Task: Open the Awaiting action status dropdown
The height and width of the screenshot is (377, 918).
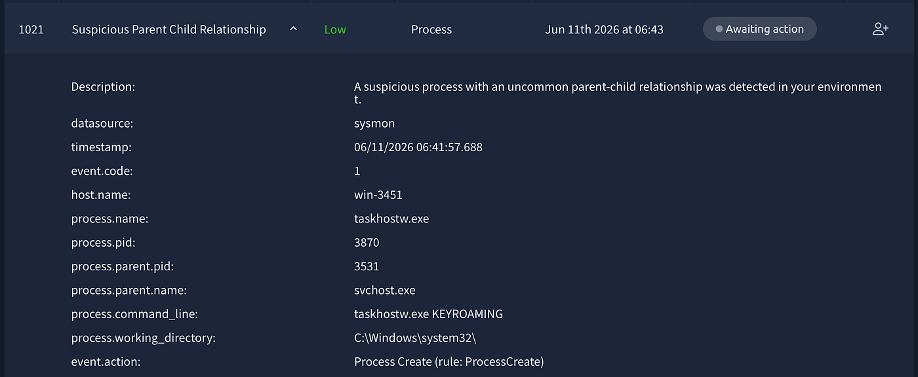Action: coord(759,29)
